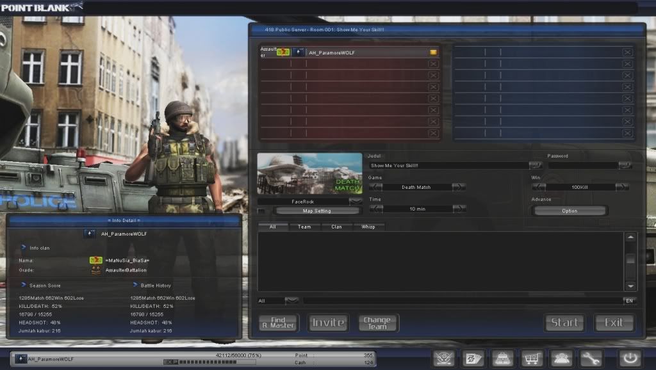Viewport: 656px width, 370px height.
Task: Click the FaceRock map preview thumbnail
Action: [309, 173]
